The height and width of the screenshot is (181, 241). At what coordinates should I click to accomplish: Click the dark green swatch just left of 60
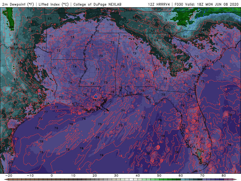point(179,179)
